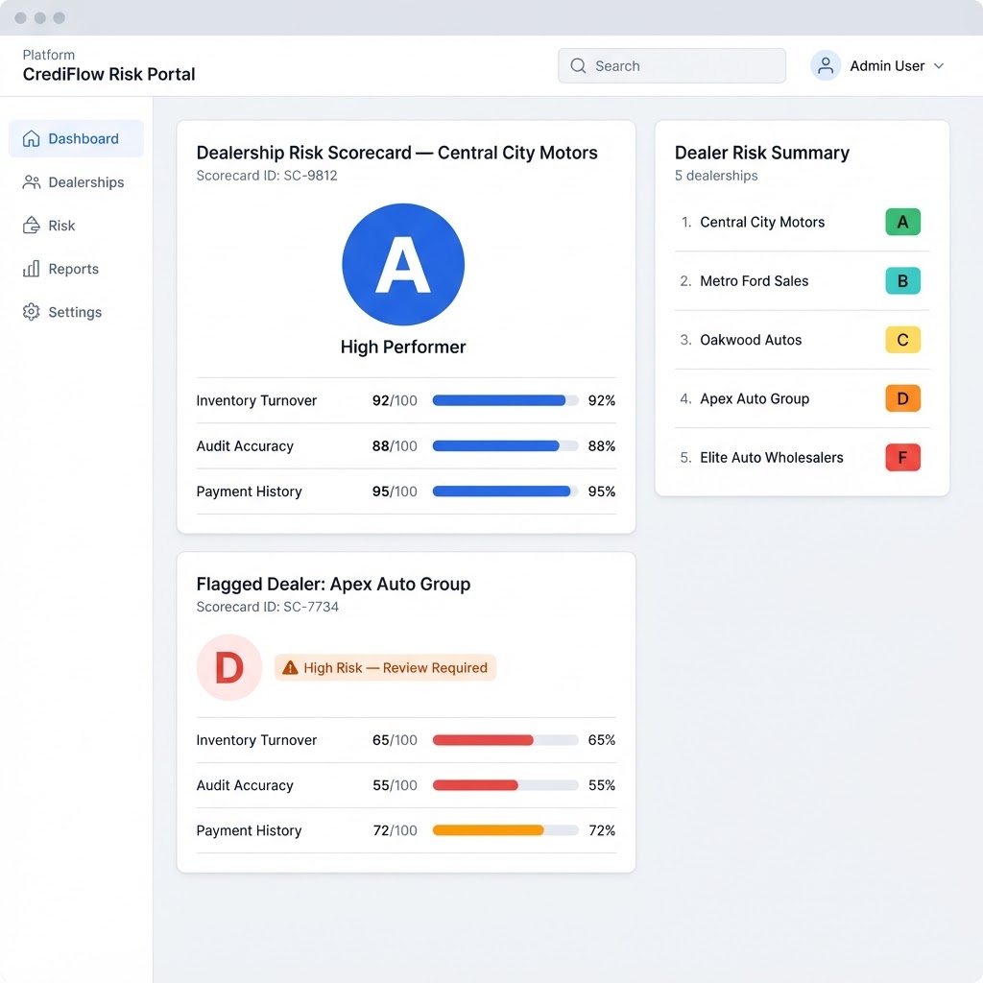Screen dimensions: 983x983
Task: Click the red Audit Accuracy 55% progress bar
Action: [505, 785]
